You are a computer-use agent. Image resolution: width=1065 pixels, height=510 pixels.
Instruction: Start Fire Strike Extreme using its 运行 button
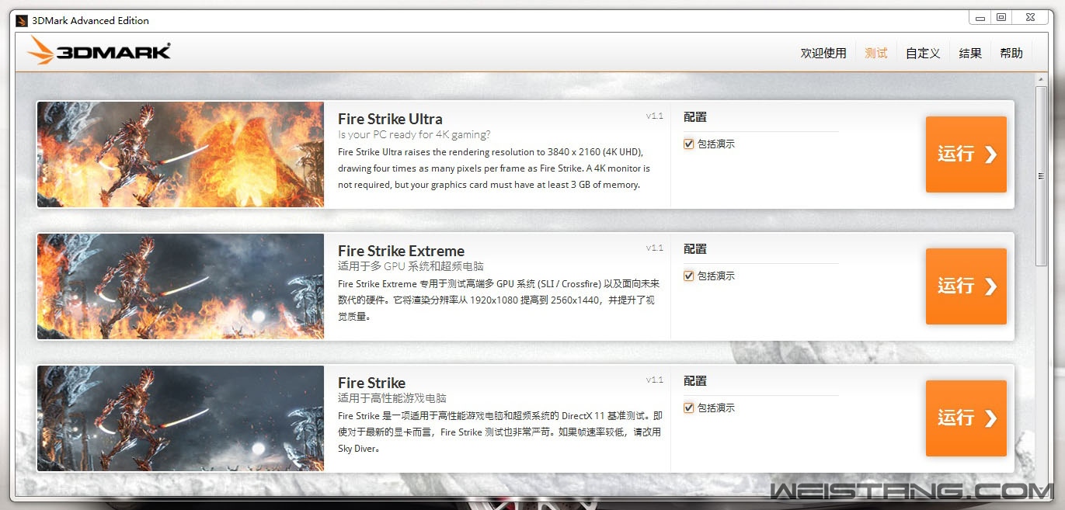[966, 286]
